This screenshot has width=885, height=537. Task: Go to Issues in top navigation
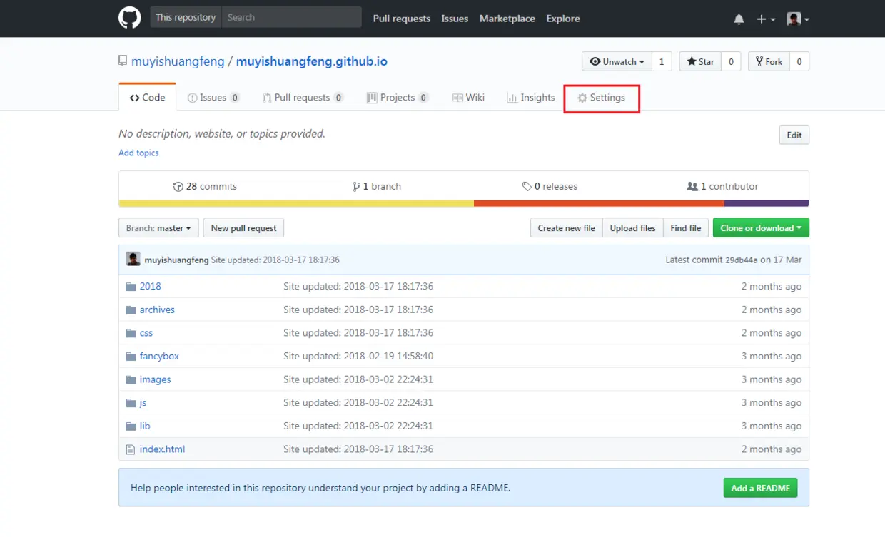[455, 19]
